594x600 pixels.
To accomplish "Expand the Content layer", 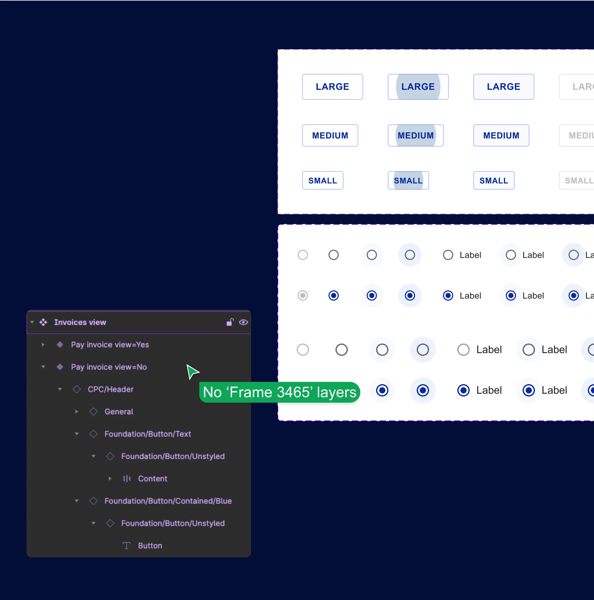I will coord(110,479).
